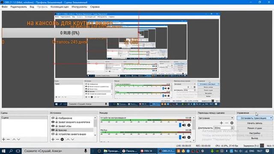Add a new scene with the plus icon

pos(4,139)
